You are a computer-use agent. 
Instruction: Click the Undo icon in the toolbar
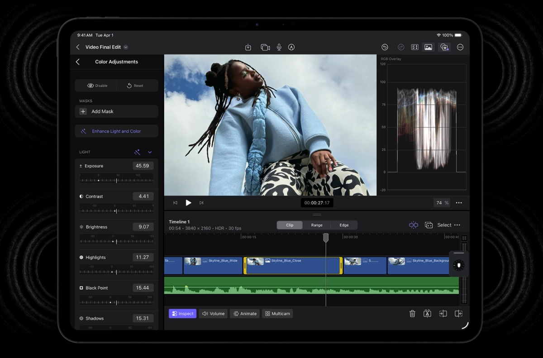click(x=384, y=47)
